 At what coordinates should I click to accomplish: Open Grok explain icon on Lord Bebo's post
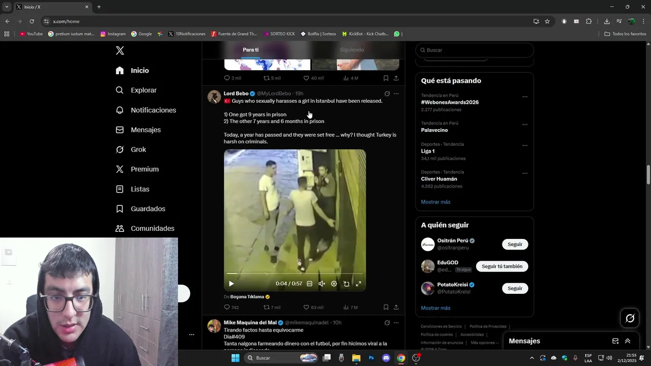click(x=387, y=94)
